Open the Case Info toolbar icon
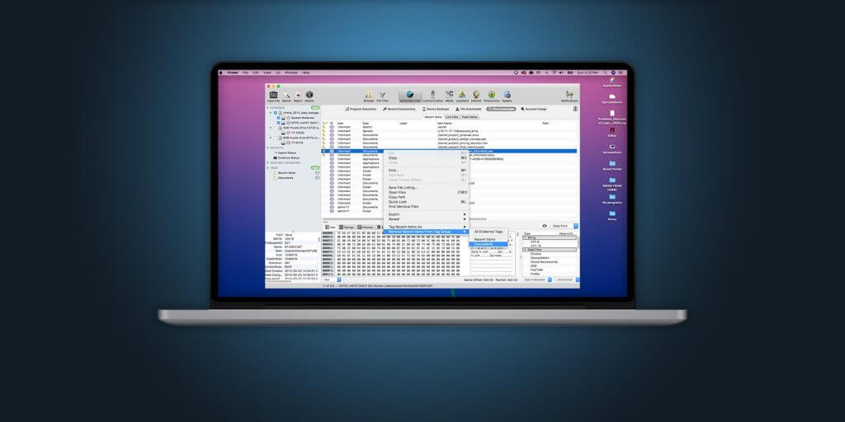This screenshot has height=422, width=845. [x=274, y=95]
